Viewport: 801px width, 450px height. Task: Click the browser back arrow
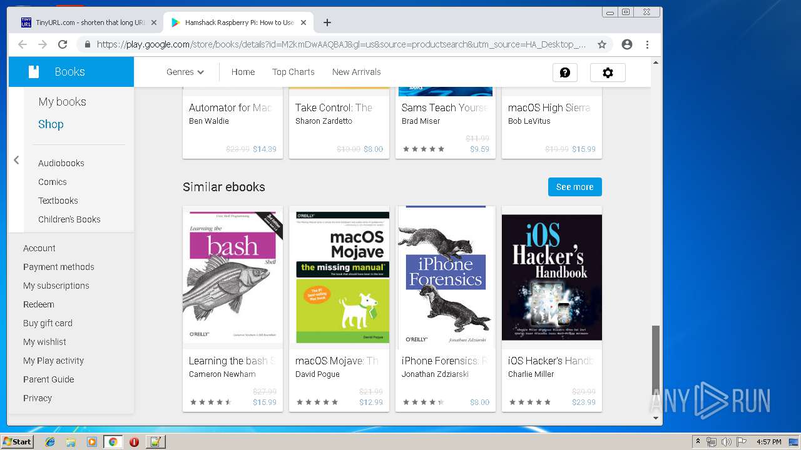pos(23,44)
